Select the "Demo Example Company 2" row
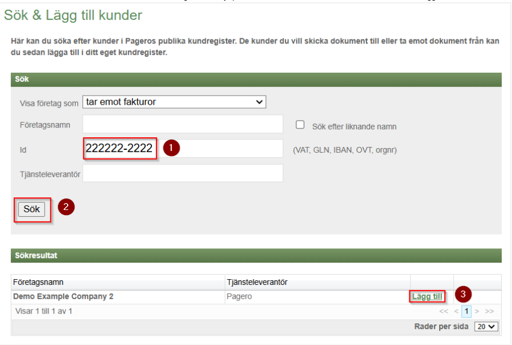This screenshot has height=345, width=512. [63, 296]
